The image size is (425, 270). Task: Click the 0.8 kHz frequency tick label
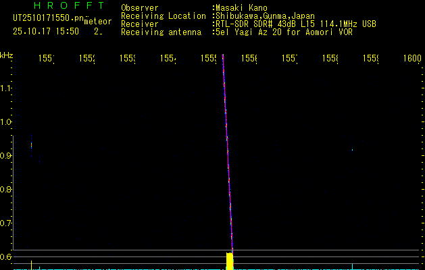coord(6,190)
